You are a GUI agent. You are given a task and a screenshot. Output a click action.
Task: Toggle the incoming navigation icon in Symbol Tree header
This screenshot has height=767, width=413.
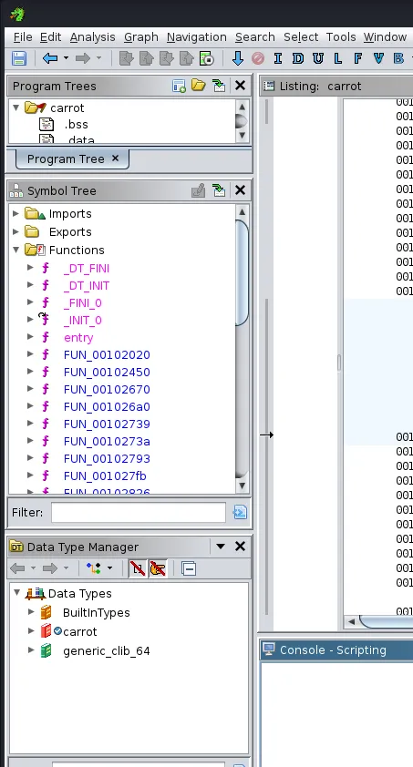219,190
